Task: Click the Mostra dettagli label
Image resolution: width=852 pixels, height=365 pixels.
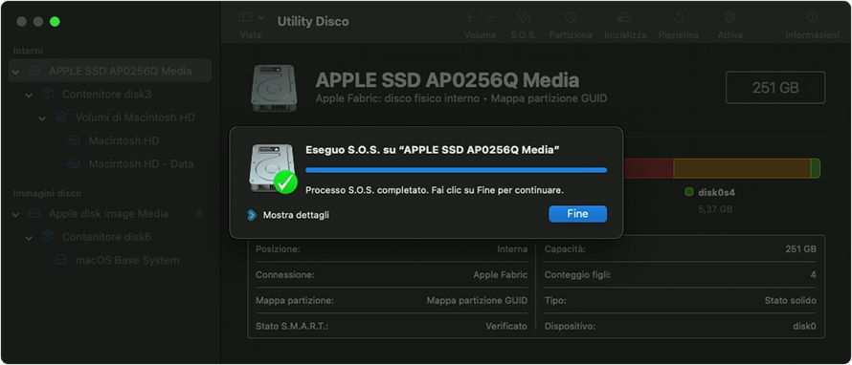Action: point(296,215)
